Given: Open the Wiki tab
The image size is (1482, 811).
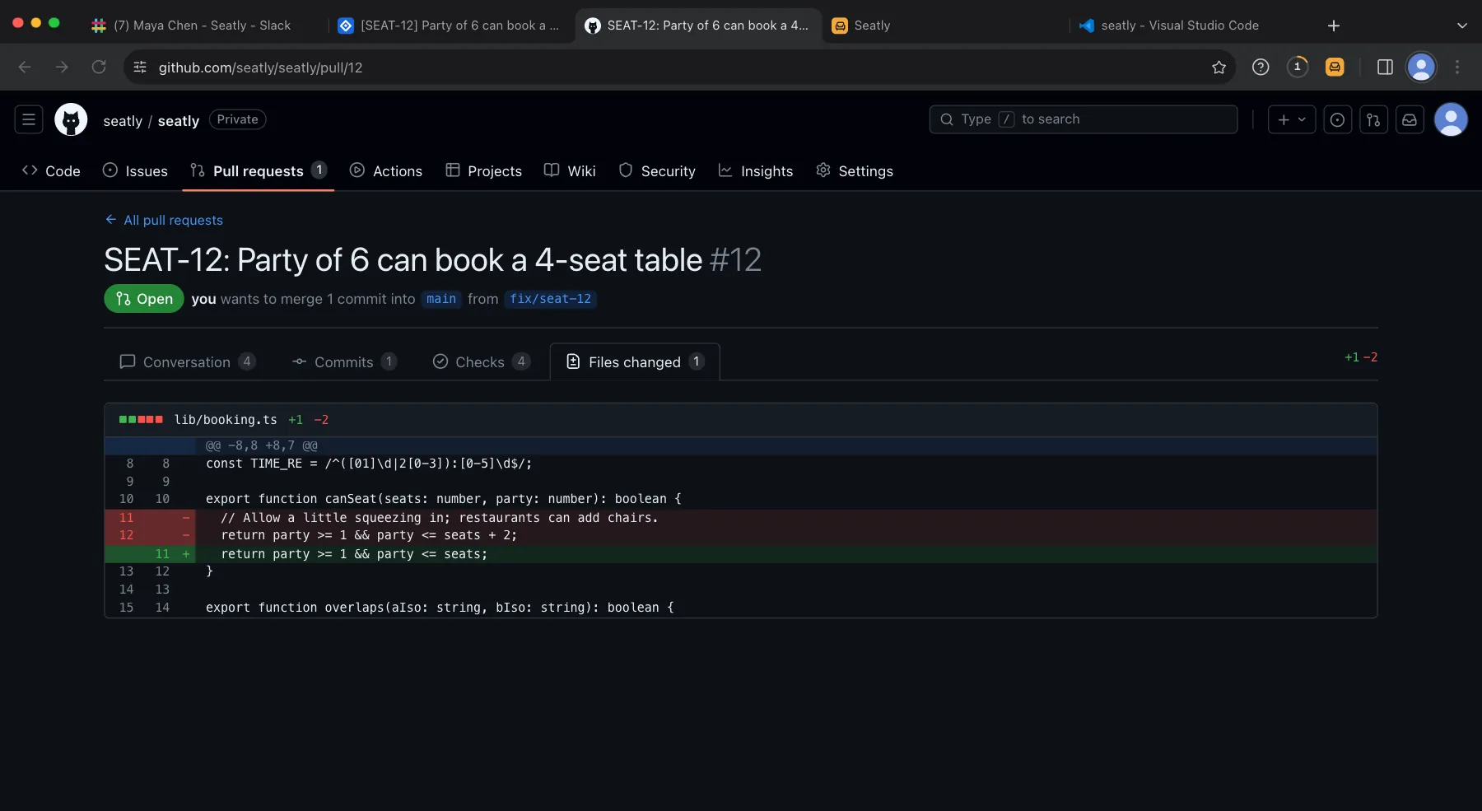Looking at the screenshot, I should [x=570, y=170].
